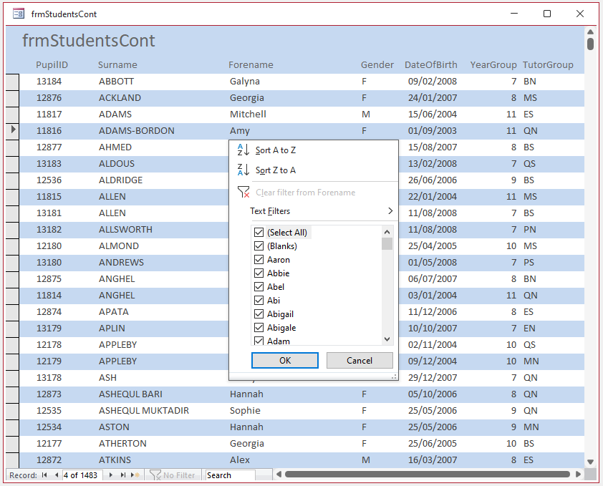
Task: Click the form vertical scrollbar thumb
Action: (x=590, y=43)
